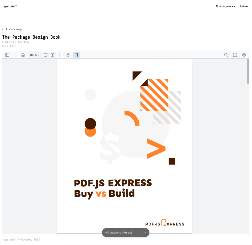Enter full screen mode
The image size is (252, 245).
[x=235, y=55]
